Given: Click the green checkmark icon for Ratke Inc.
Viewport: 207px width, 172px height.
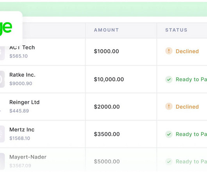Looking at the screenshot, I should (169, 79).
